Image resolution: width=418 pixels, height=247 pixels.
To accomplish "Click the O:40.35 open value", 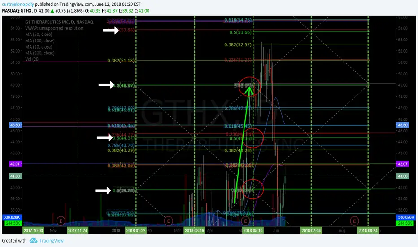I will (93, 11).
